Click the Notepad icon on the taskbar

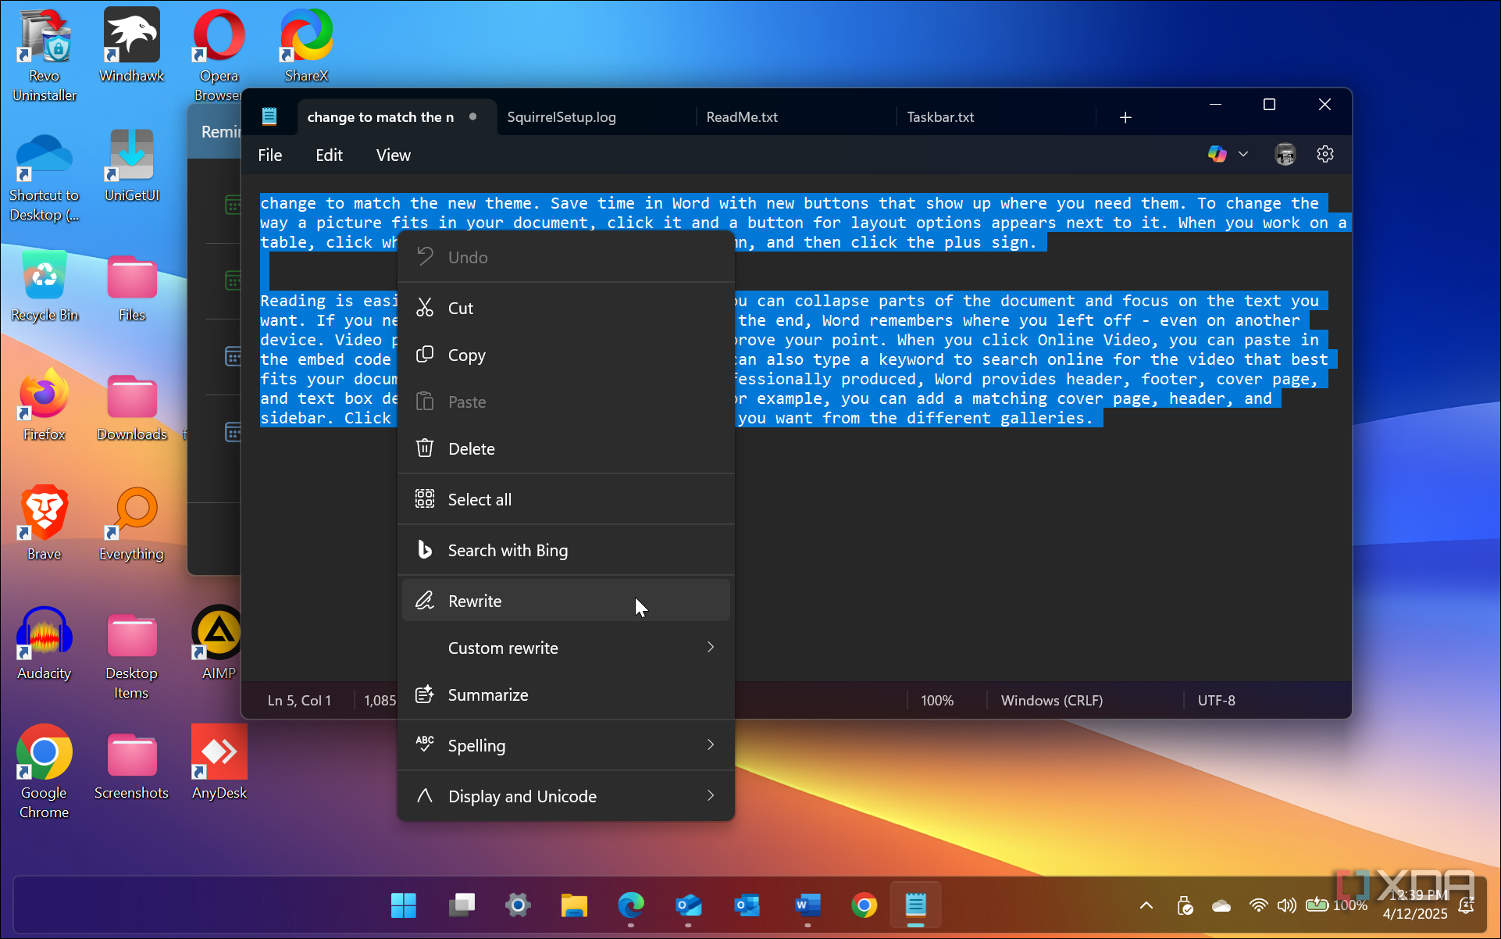[915, 905]
